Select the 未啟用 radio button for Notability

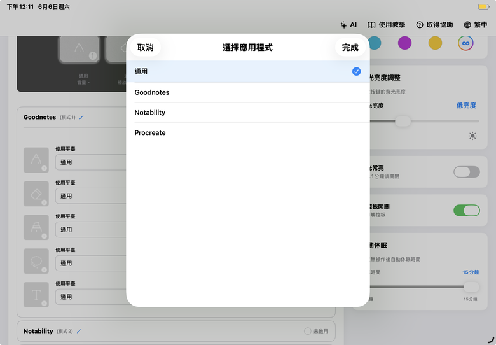pos(307,331)
